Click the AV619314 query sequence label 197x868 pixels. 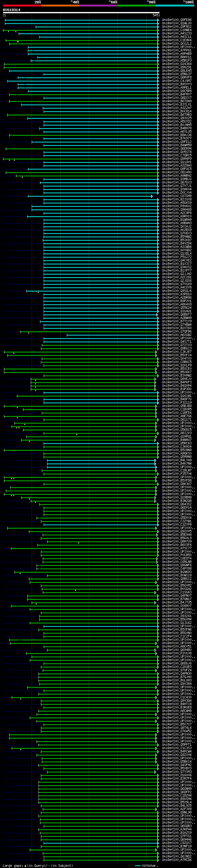point(11,10)
